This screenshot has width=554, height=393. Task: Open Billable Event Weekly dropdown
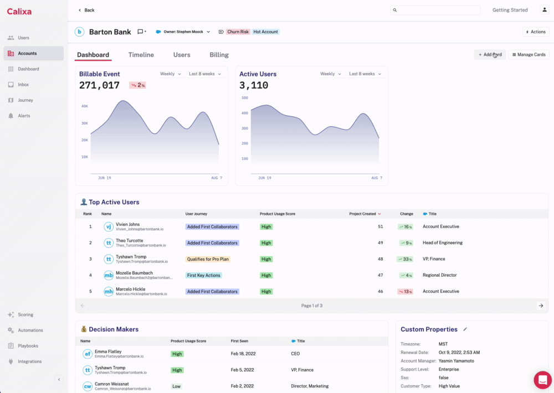(171, 74)
